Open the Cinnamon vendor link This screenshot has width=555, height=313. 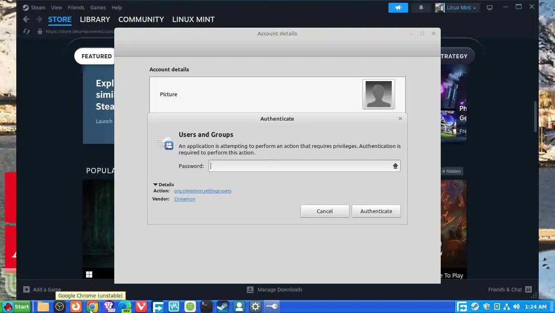pos(184,199)
